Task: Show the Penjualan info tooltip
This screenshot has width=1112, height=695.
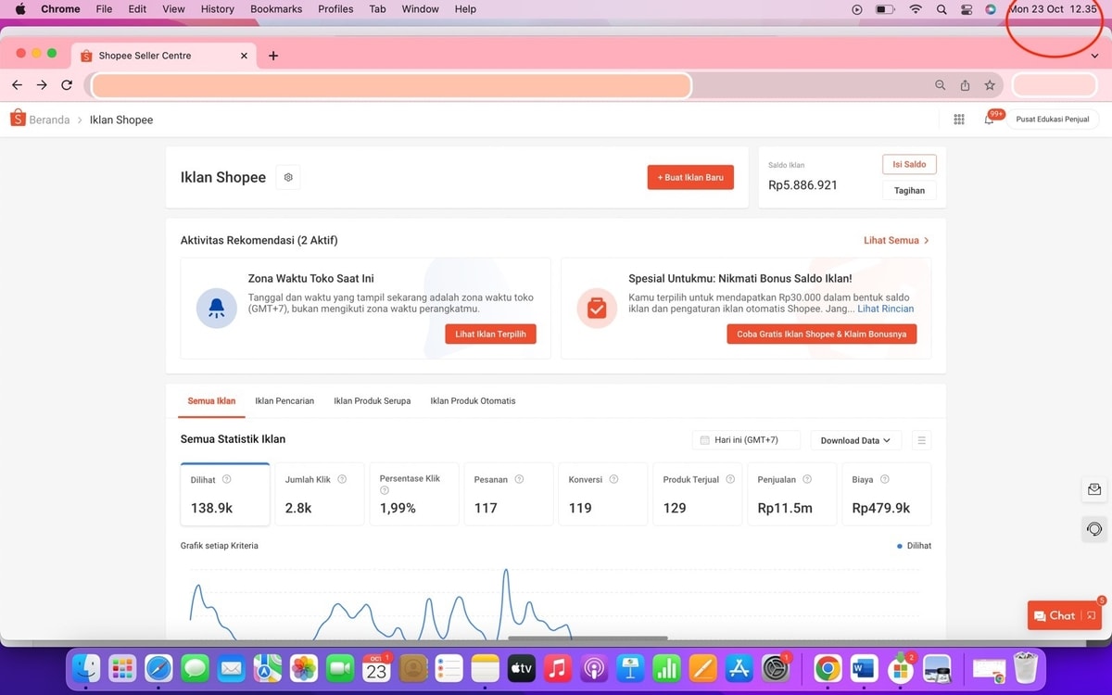Action: click(807, 479)
